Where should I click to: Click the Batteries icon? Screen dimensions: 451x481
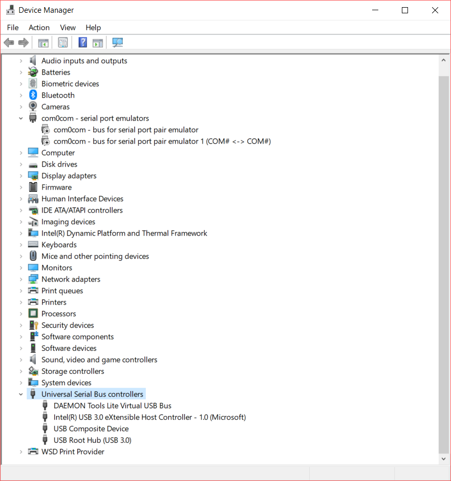tap(33, 72)
